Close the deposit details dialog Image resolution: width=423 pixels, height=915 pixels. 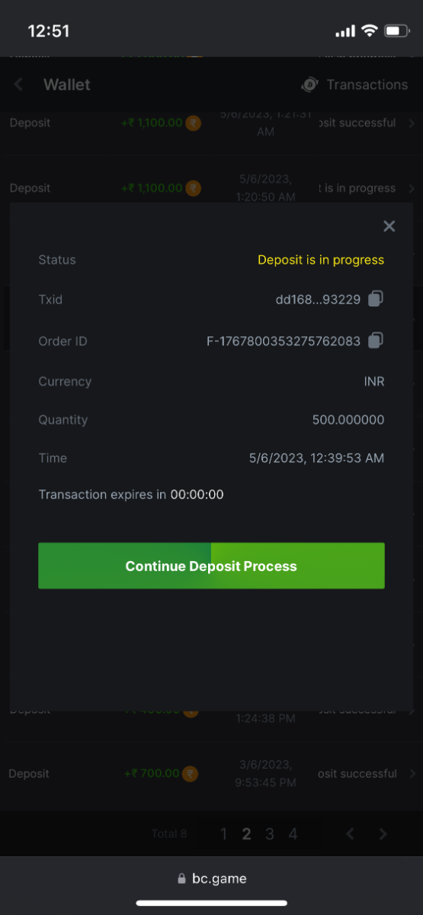click(x=389, y=226)
